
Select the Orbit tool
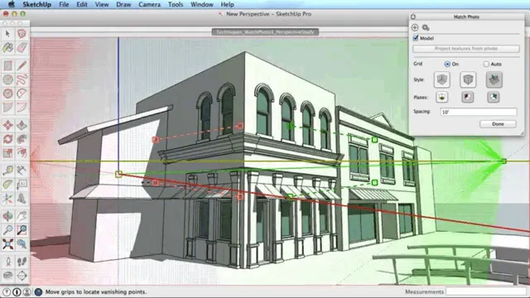[7, 216]
